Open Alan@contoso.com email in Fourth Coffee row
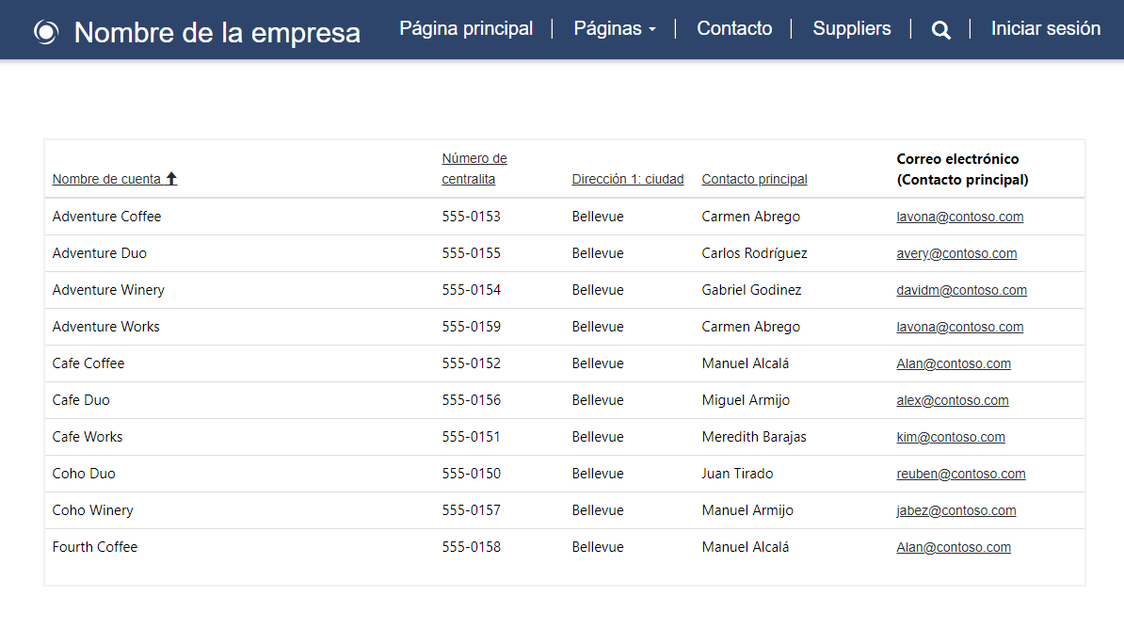1124x629 pixels. [x=954, y=547]
